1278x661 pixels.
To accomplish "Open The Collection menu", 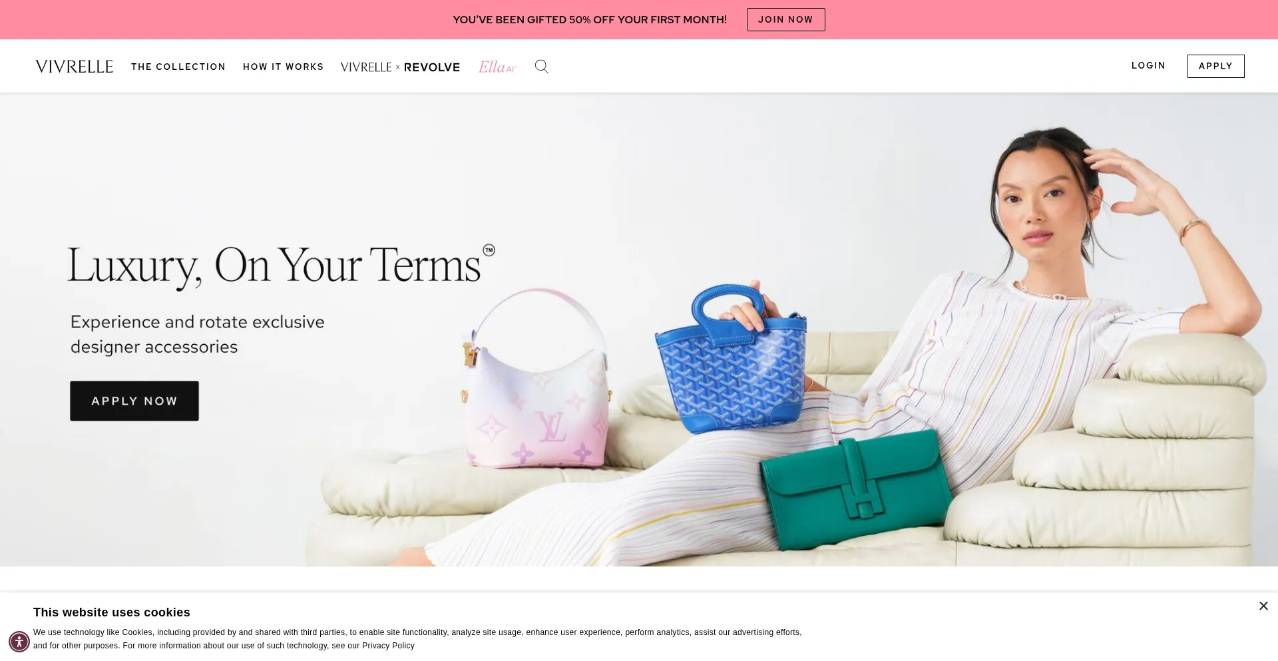I will coord(178,67).
